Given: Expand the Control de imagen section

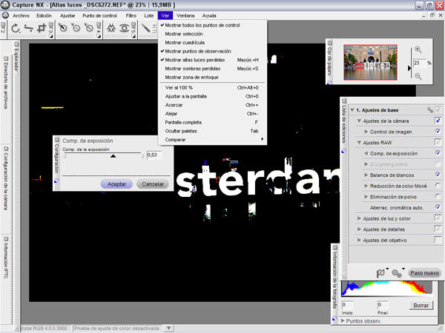Looking at the screenshot, I should coord(366,132).
